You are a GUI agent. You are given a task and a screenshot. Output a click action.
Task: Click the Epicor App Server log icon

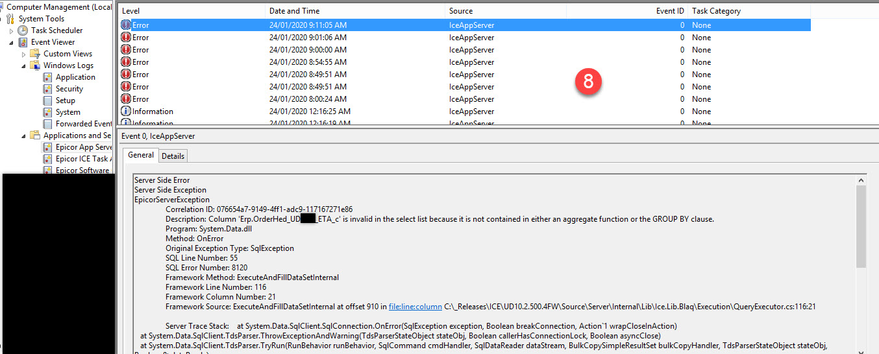(x=47, y=147)
